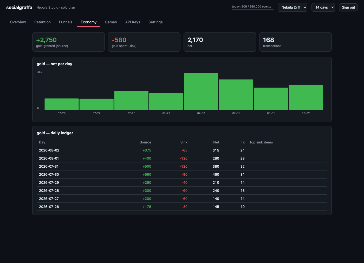This screenshot has width=364, height=263.
Task: Click the socialgraffa logo
Action: (x=19, y=8)
